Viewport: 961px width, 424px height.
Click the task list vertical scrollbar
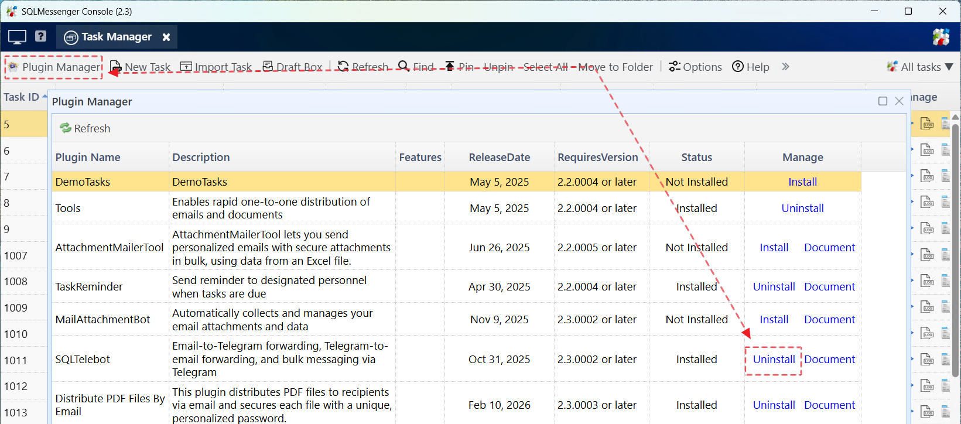coord(955,251)
